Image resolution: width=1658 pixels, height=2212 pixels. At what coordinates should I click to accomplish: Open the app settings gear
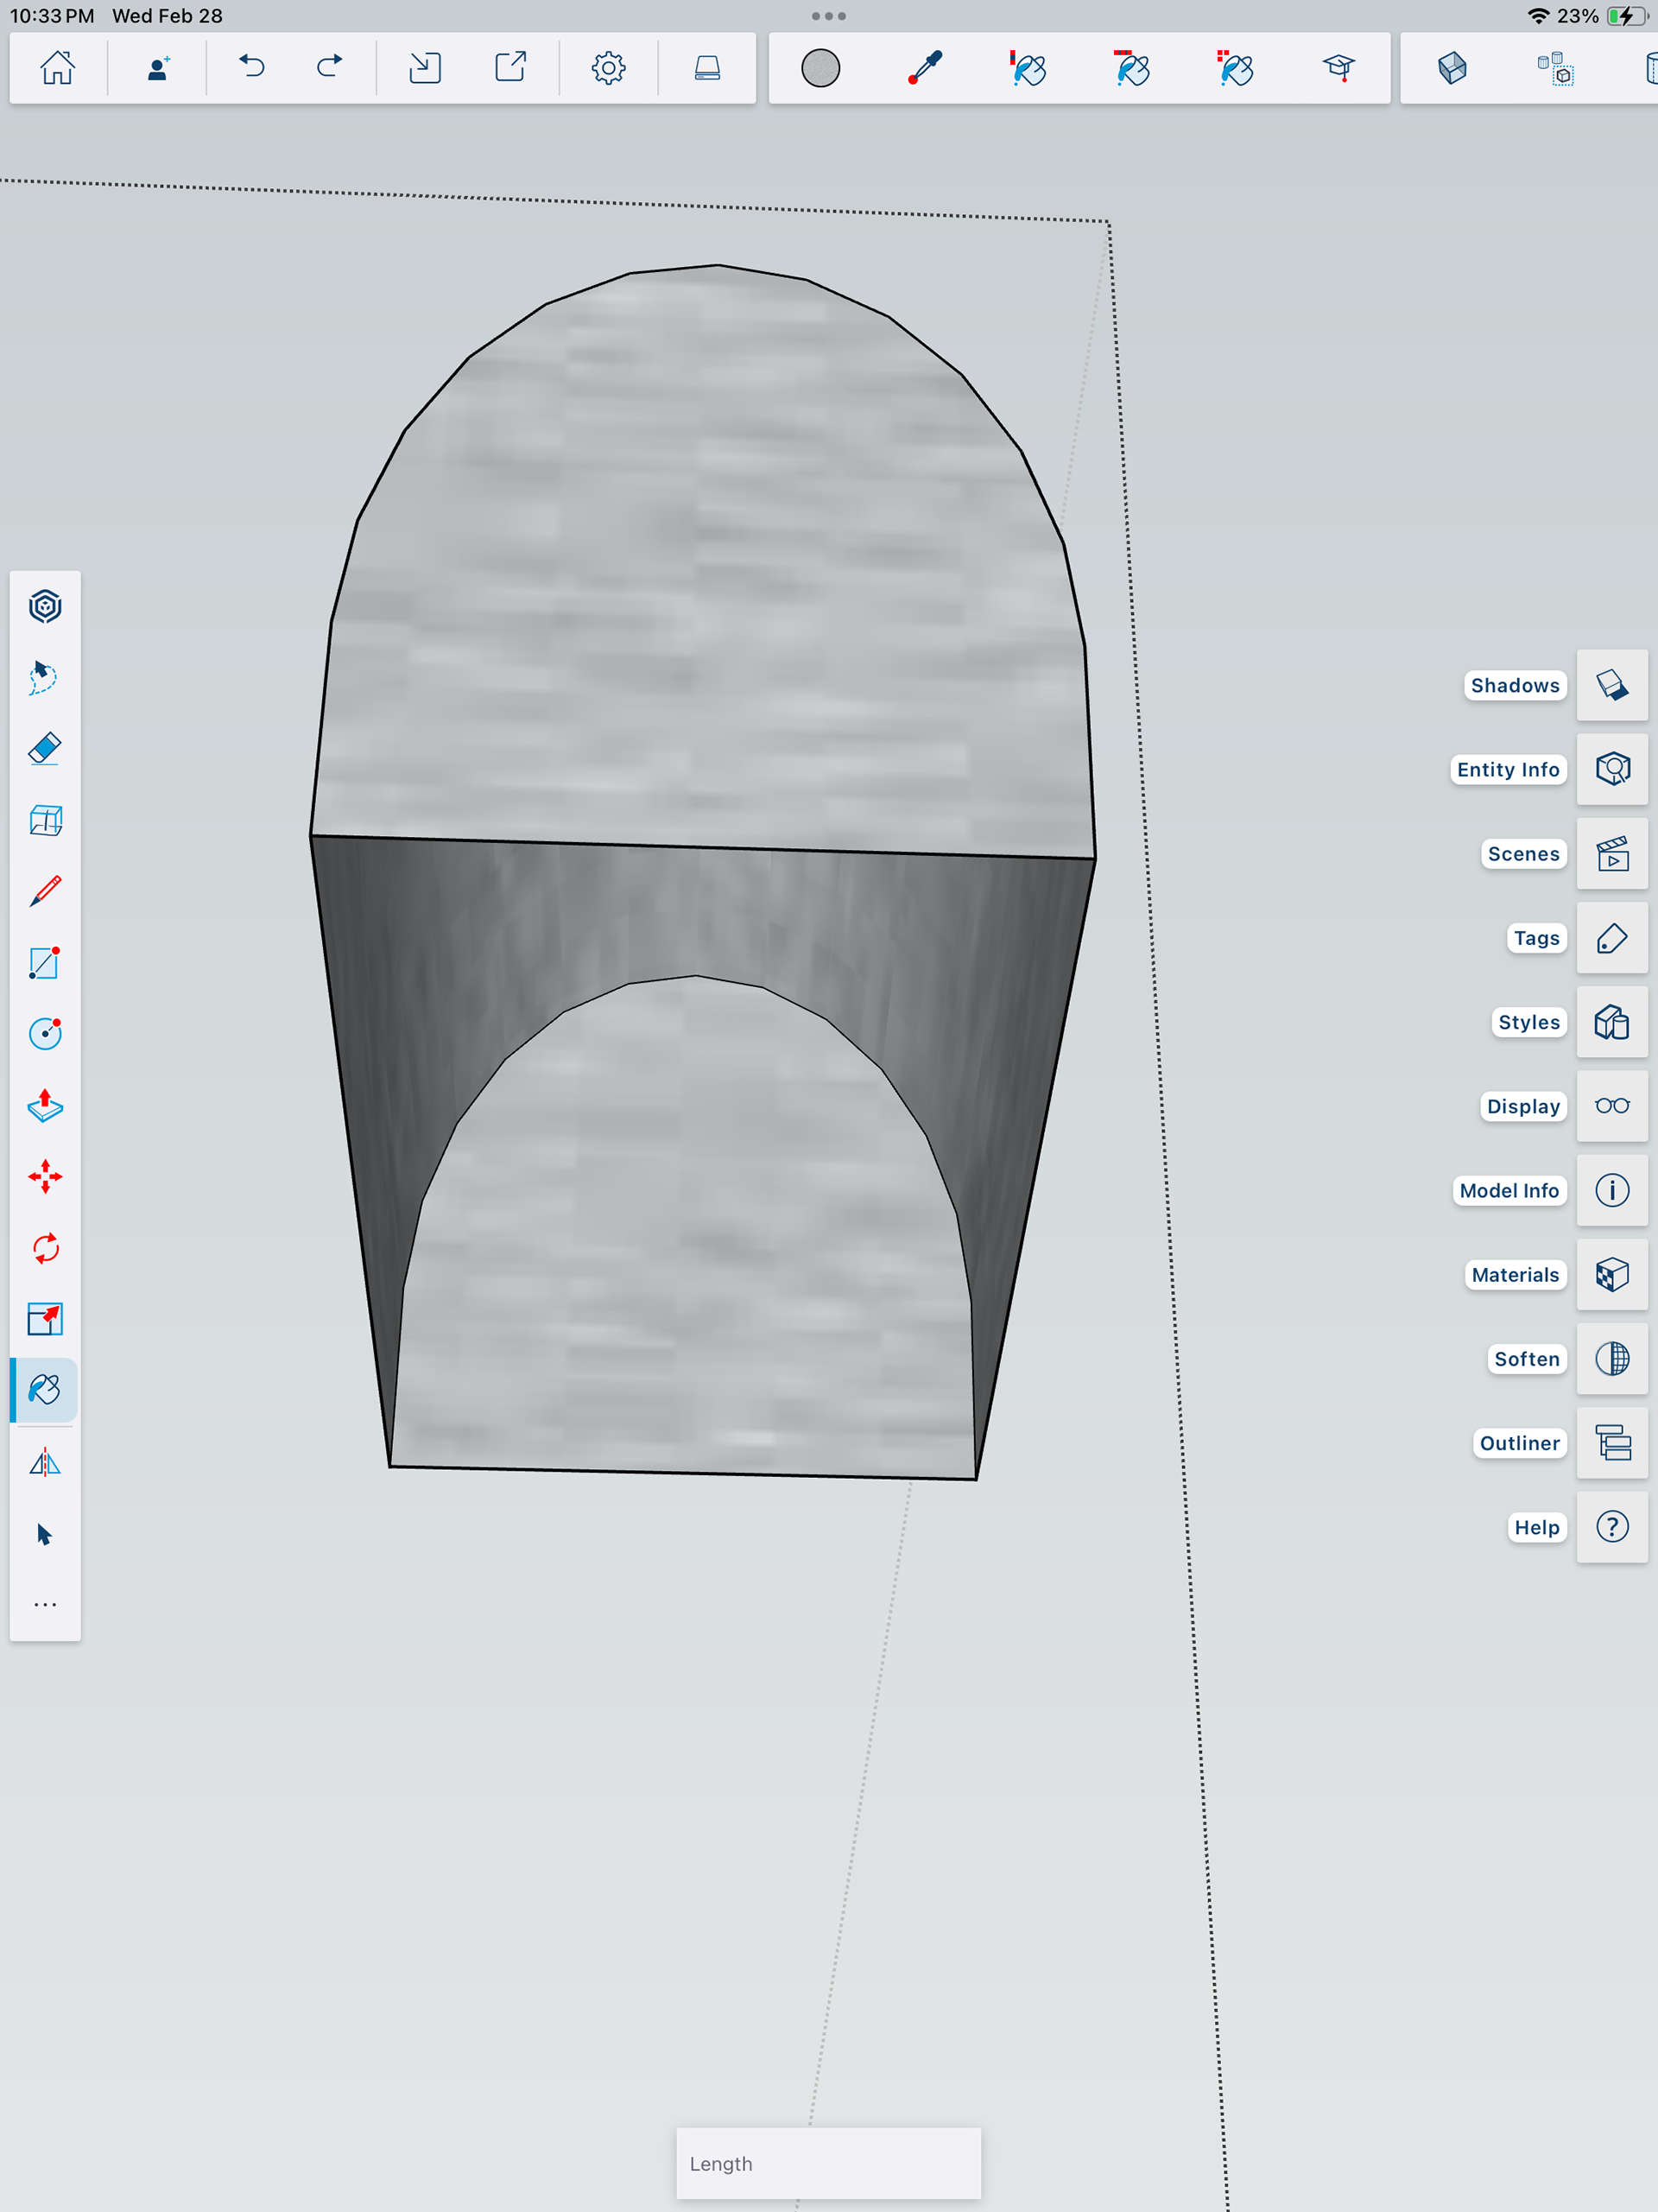(x=608, y=68)
